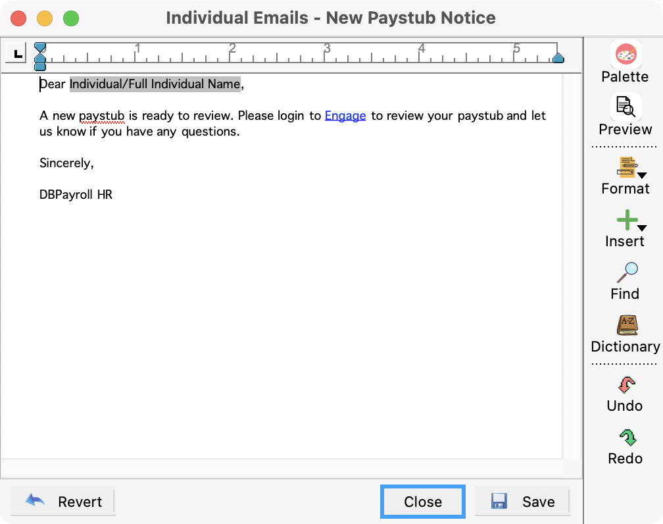Toggle the tab stop type selector
663x524 pixels.
[16, 53]
